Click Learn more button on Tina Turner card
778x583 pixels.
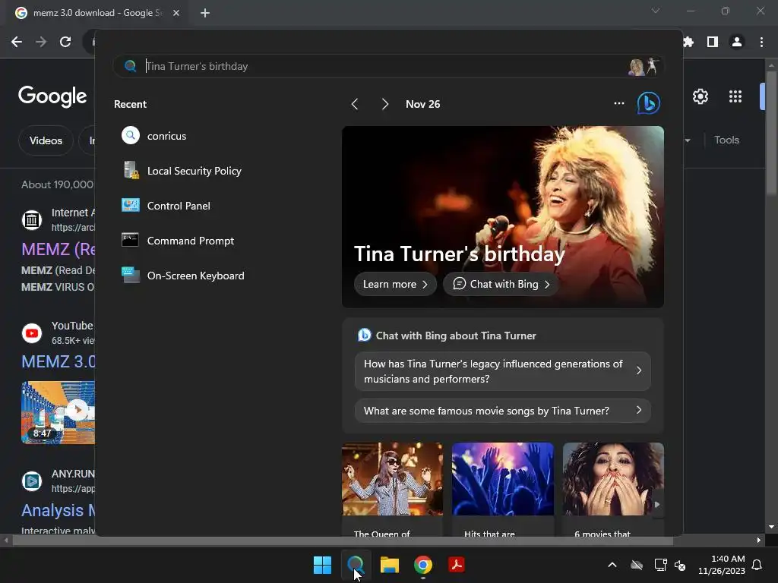coord(395,284)
